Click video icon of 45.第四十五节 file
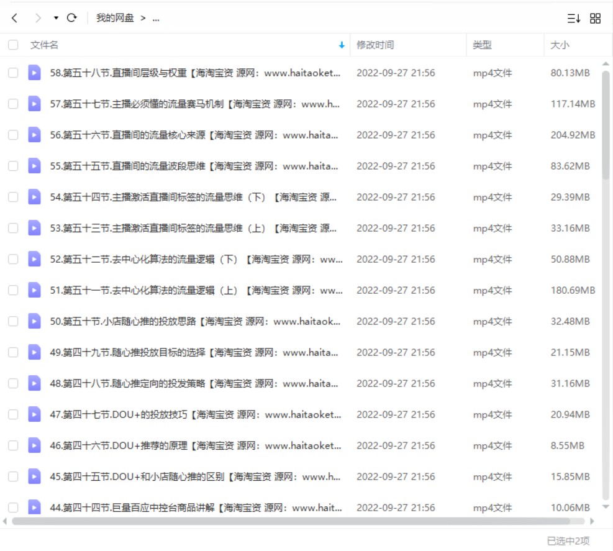Image resolution: width=613 pixels, height=551 pixels. coord(34,476)
